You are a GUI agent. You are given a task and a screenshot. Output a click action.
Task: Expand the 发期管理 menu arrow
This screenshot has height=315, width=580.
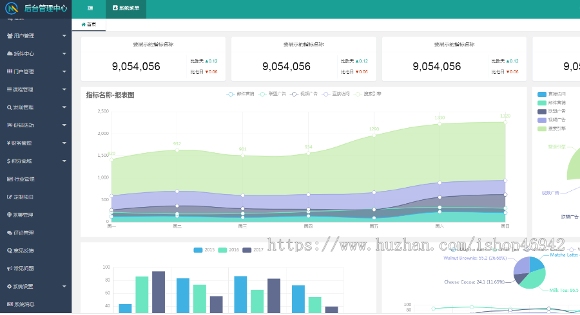(64, 107)
